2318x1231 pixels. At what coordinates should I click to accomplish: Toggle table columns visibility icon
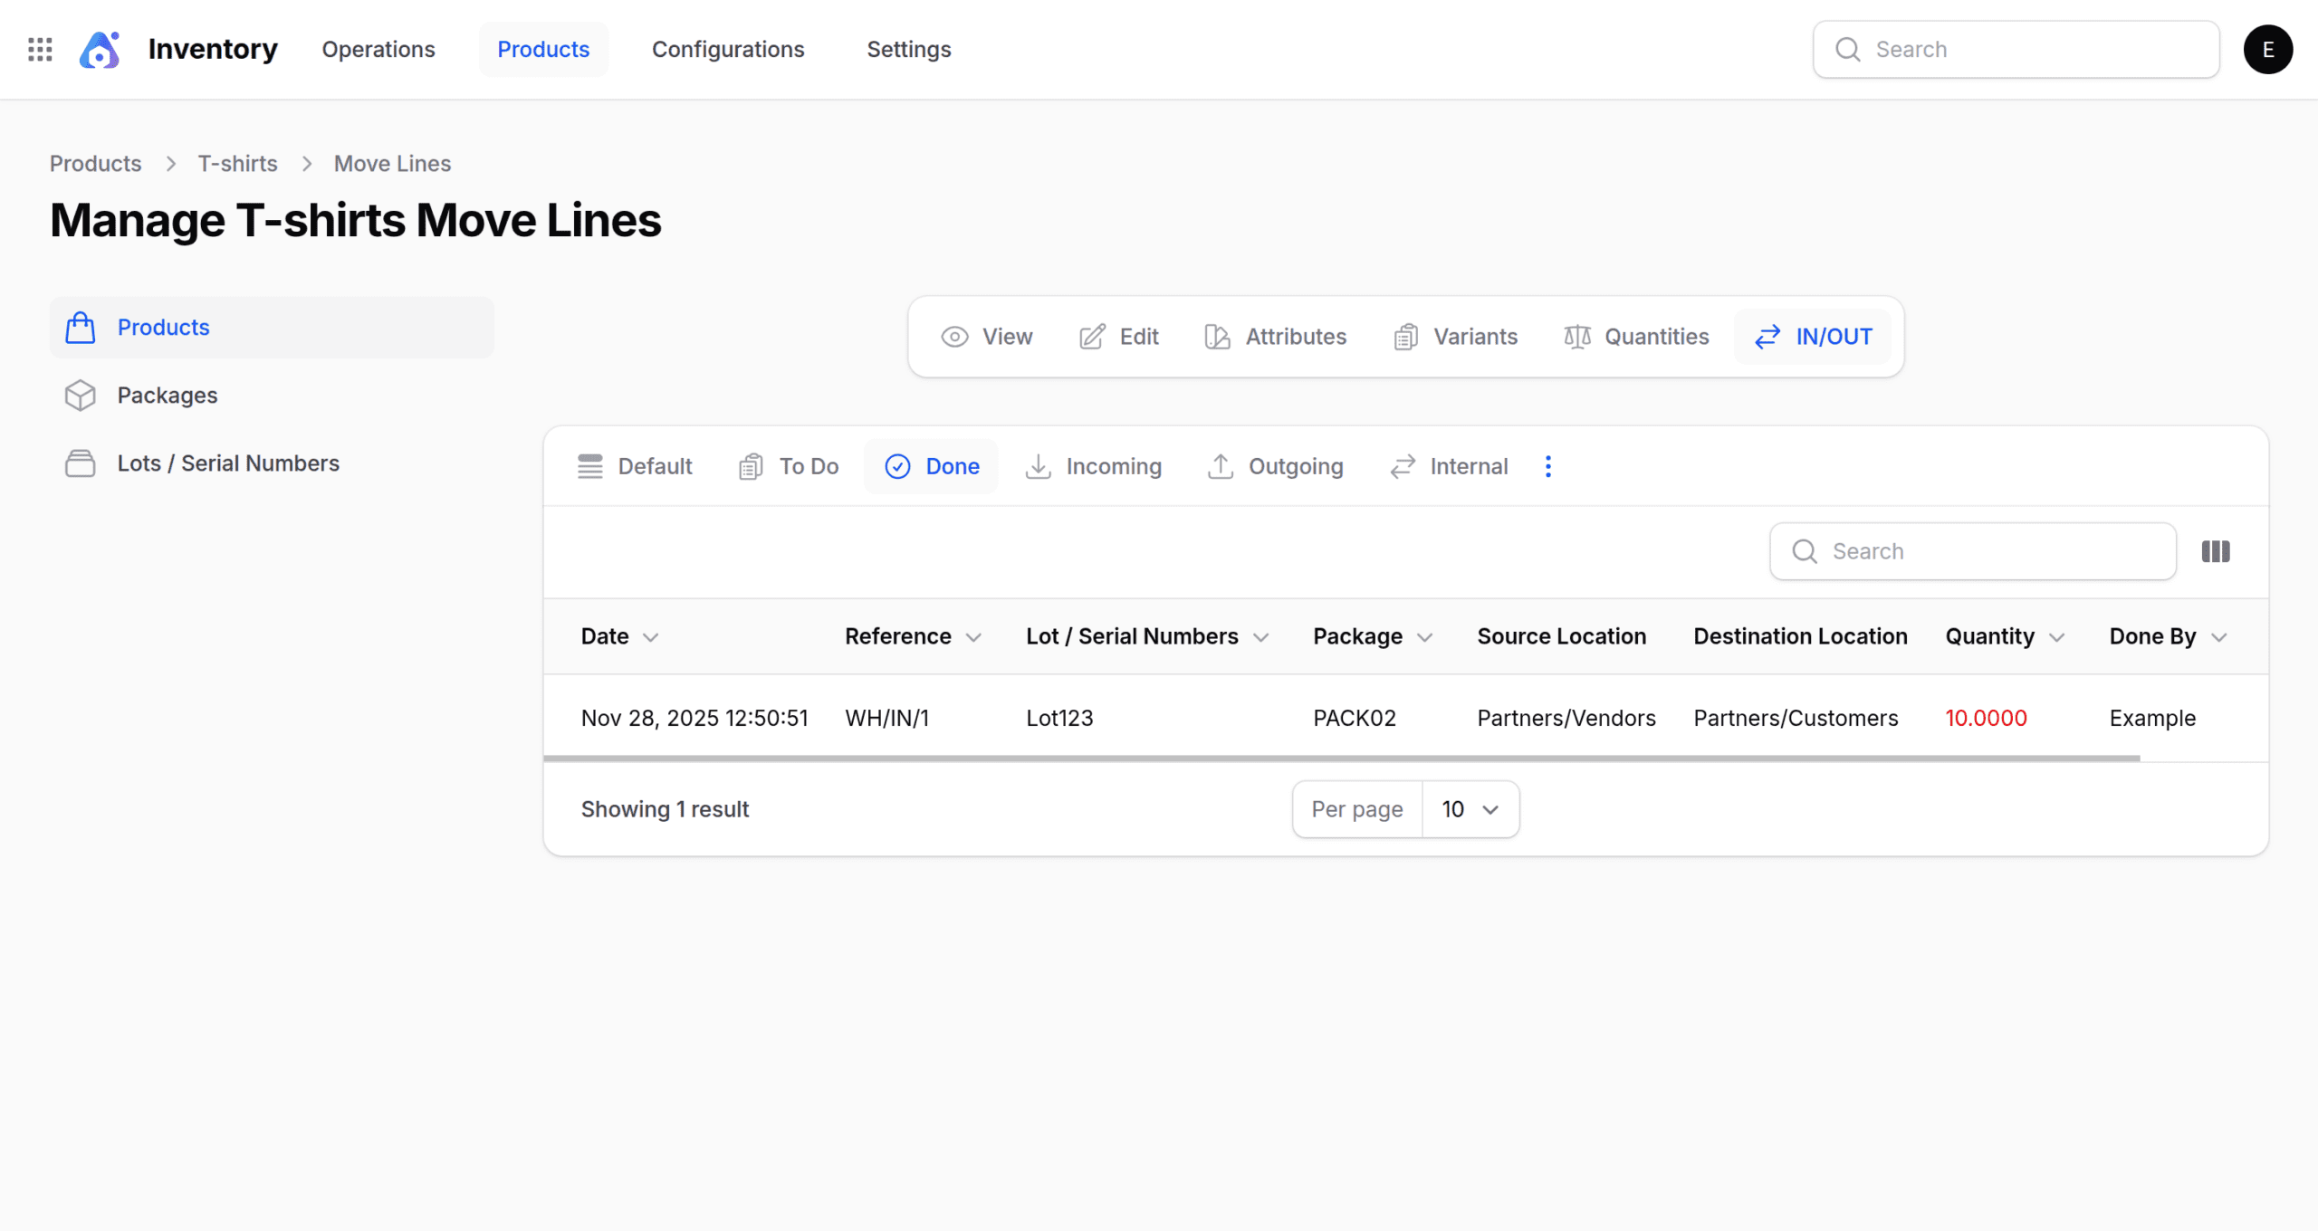tap(2215, 551)
